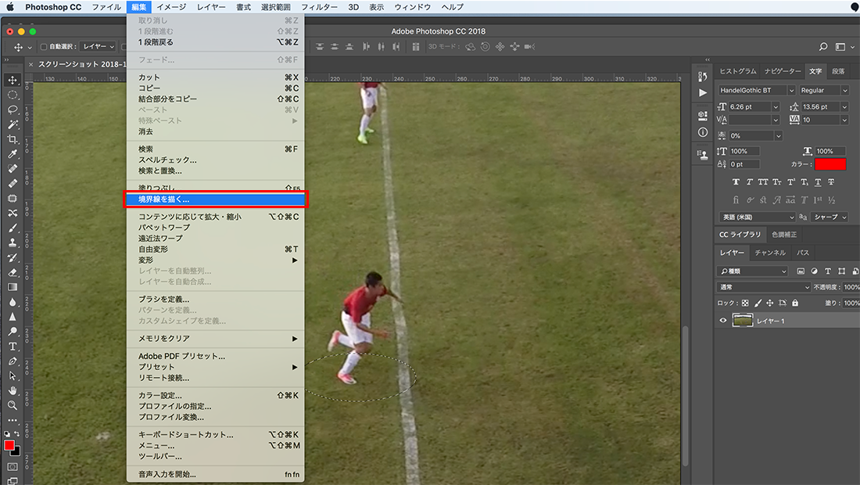
Task: Click the search icon in the options bar
Action: click(x=823, y=47)
